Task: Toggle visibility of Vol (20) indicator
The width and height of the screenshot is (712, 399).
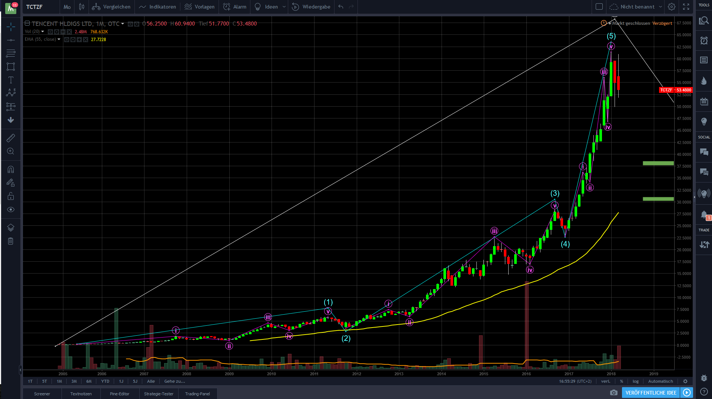Action: pyautogui.click(x=50, y=32)
